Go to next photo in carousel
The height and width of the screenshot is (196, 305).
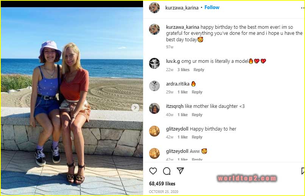pos(135,108)
